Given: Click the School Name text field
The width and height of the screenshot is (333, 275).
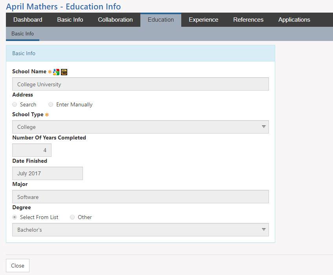Looking at the screenshot, I should 140,84.
